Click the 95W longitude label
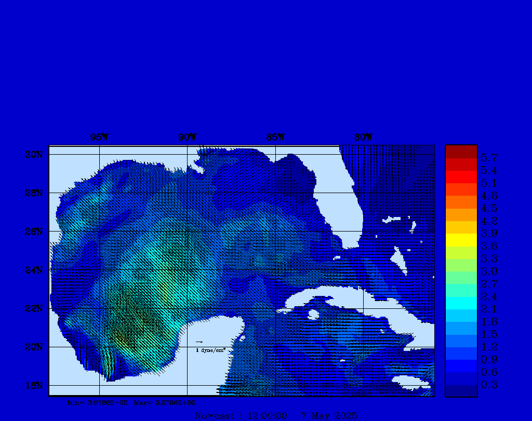532x421 pixels. pos(99,138)
